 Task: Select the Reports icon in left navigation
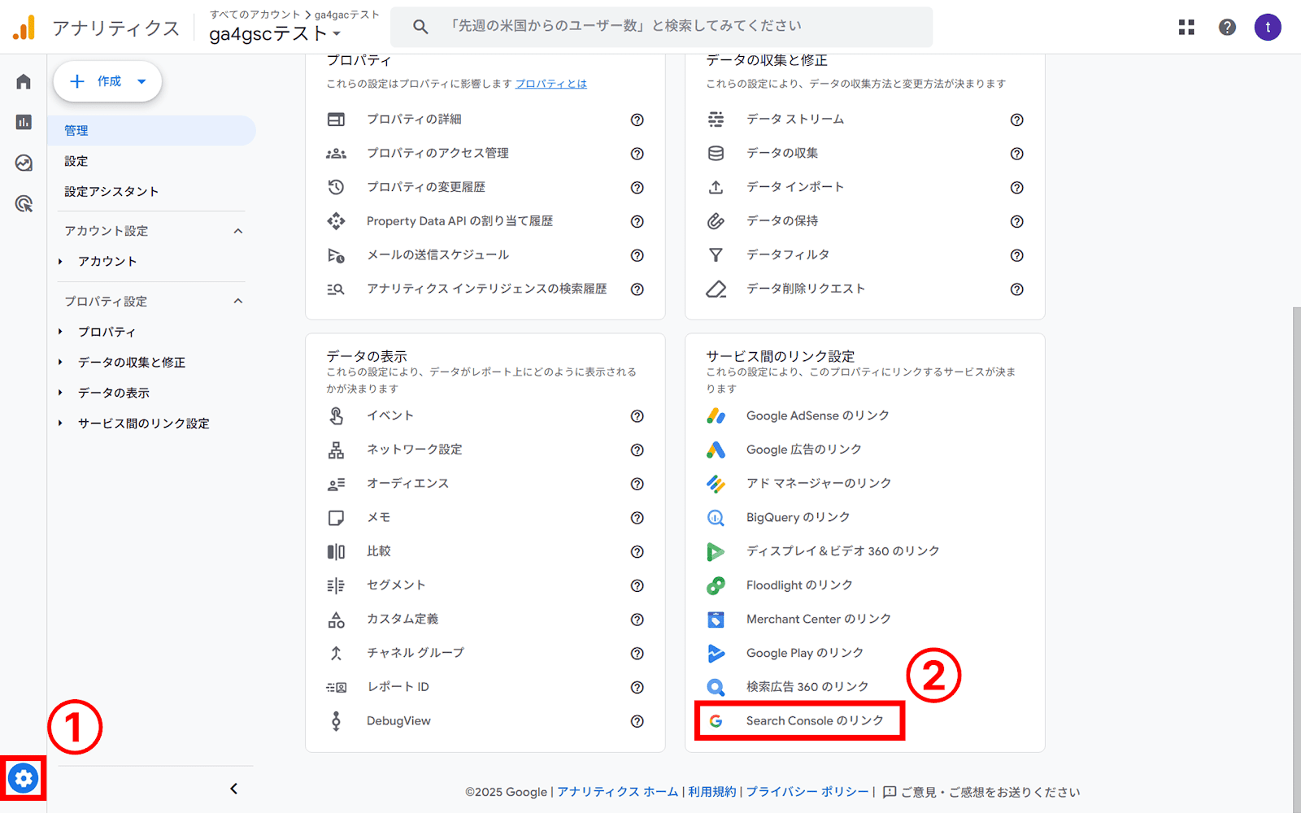(23, 122)
